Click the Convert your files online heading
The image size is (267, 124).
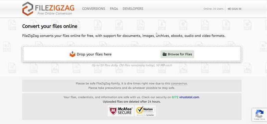(x=50, y=26)
